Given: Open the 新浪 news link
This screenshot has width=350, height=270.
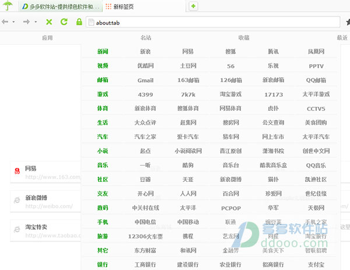Looking at the screenshot, I should point(145,51).
